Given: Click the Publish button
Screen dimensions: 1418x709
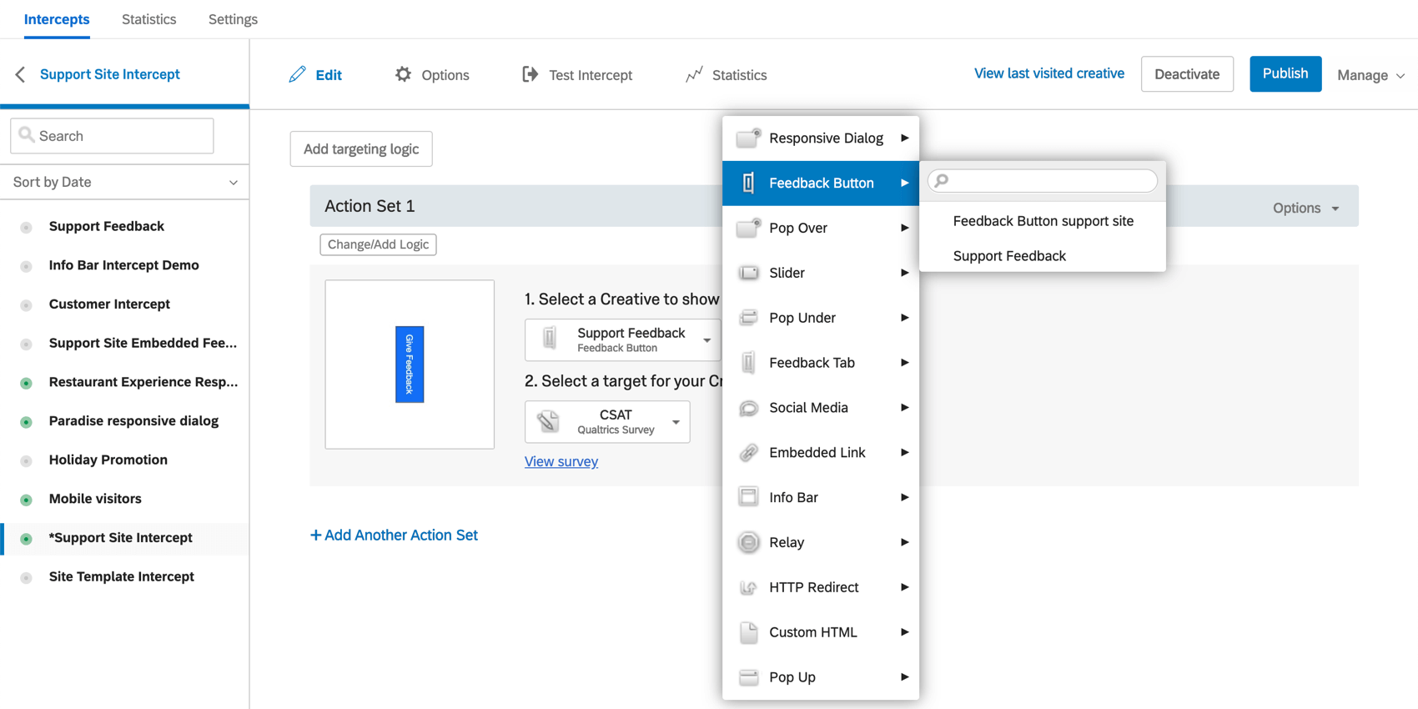Looking at the screenshot, I should tap(1285, 73).
